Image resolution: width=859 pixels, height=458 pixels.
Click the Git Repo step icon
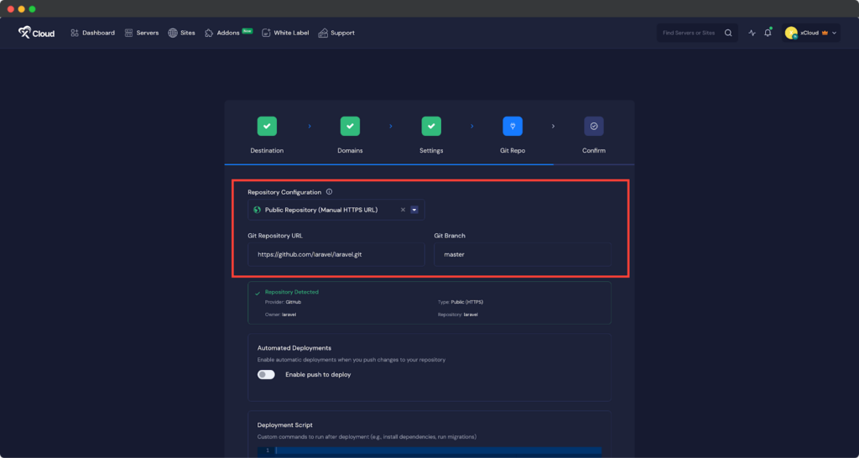(513, 127)
